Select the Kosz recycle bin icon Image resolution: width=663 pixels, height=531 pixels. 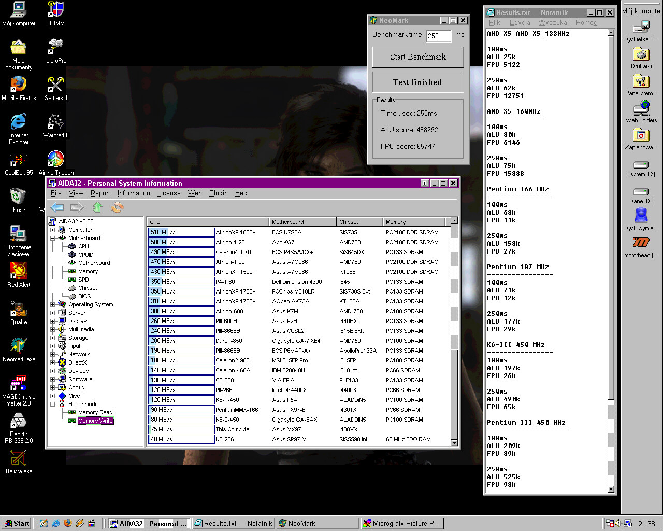(x=19, y=201)
